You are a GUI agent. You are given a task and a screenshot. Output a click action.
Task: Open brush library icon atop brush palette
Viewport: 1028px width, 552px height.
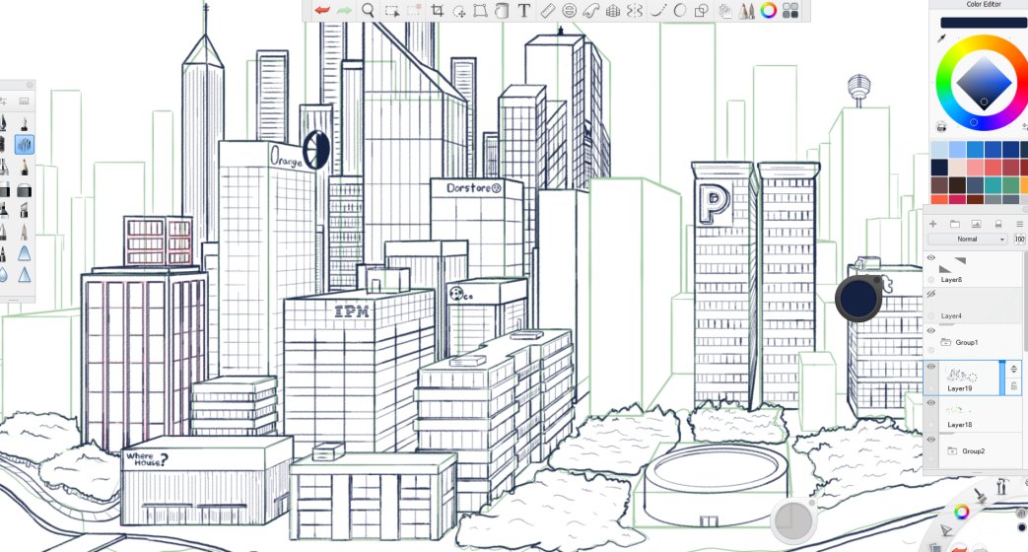click(25, 101)
